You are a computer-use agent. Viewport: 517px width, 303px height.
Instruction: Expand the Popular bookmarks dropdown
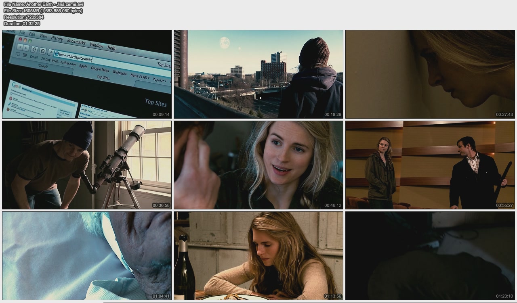tap(159, 80)
